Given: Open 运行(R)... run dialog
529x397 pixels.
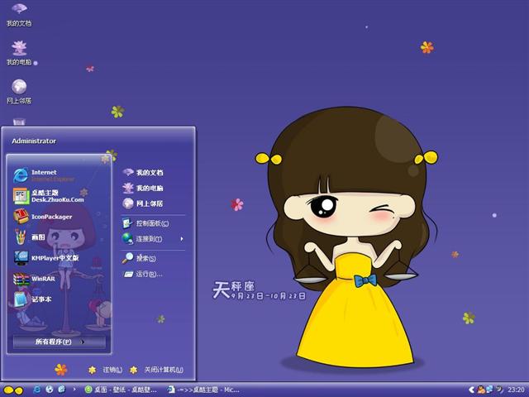Looking at the screenshot, I should coord(142,274).
